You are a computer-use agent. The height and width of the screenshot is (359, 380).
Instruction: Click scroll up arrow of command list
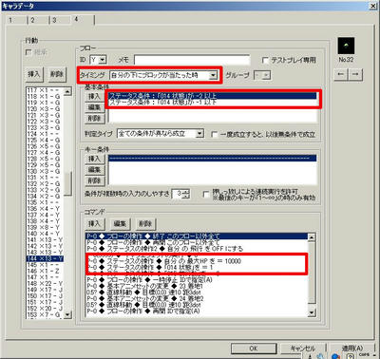coord(312,237)
